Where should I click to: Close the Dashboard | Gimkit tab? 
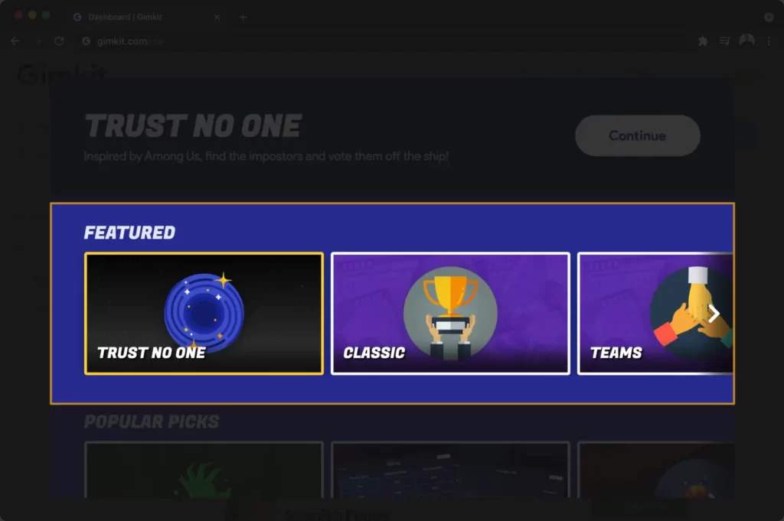[x=217, y=17]
